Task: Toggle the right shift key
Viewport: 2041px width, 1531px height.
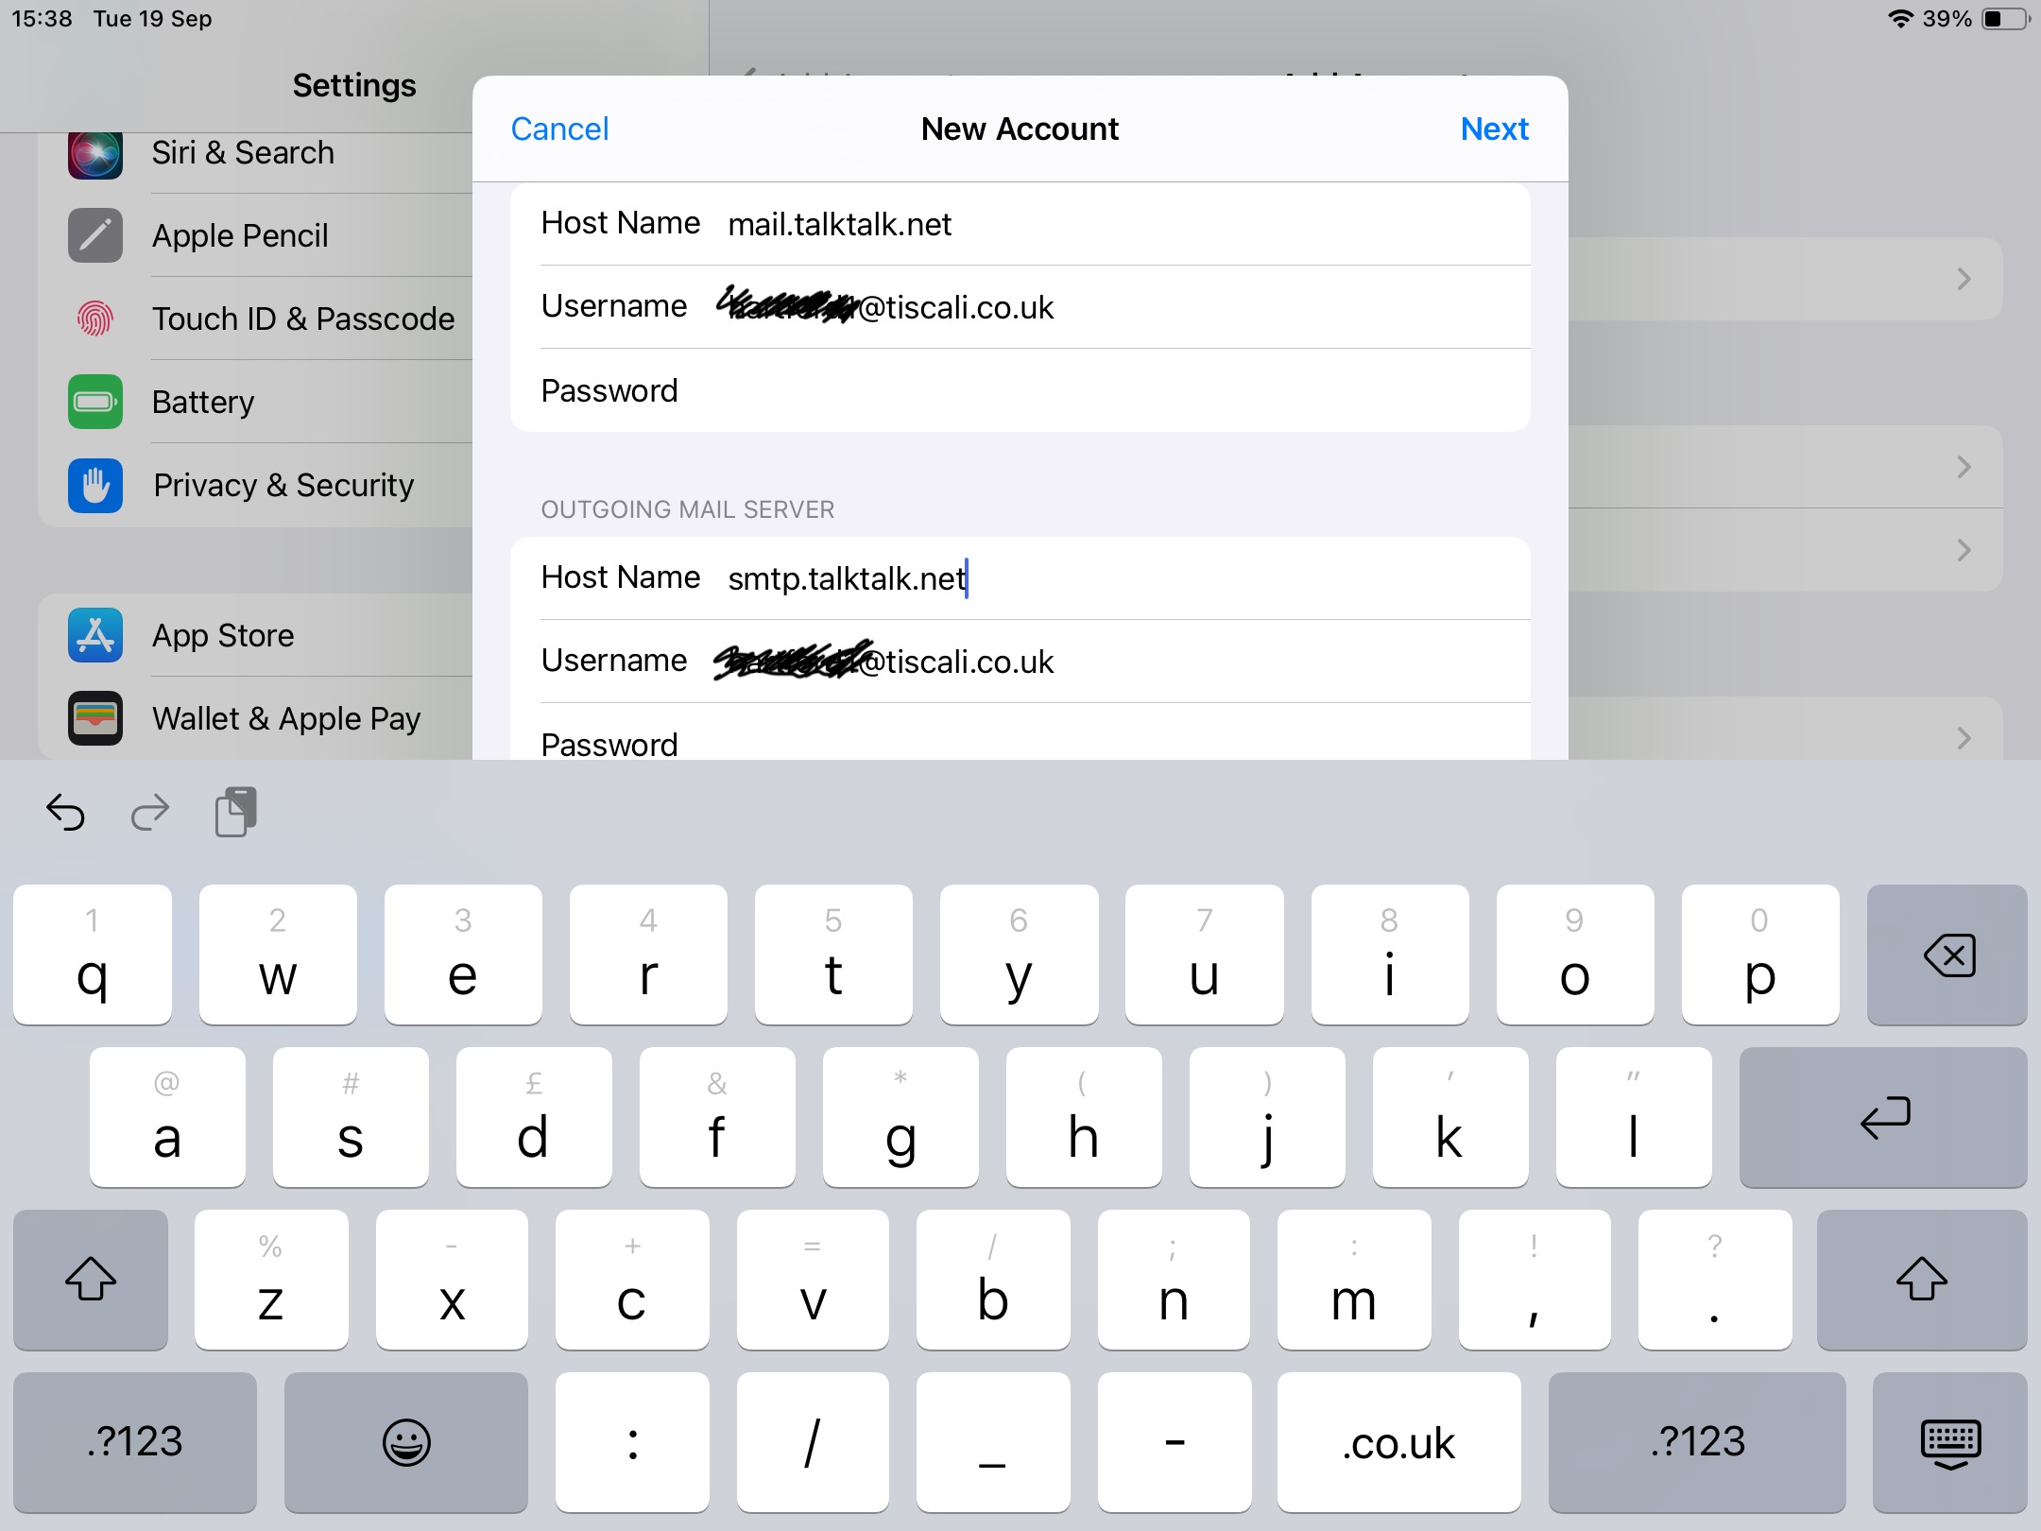Action: [x=1922, y=1280]
